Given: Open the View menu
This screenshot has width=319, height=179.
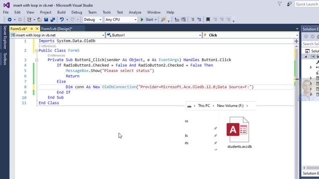Looking at the screenshot, I should [30, 12].
